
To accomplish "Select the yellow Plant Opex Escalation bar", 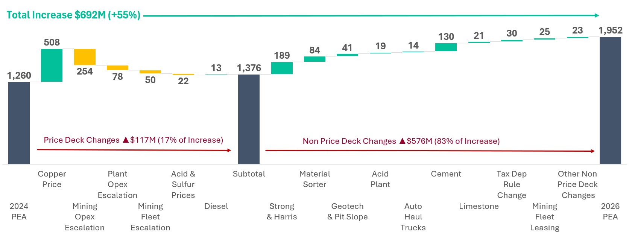I will pos(117,68).
